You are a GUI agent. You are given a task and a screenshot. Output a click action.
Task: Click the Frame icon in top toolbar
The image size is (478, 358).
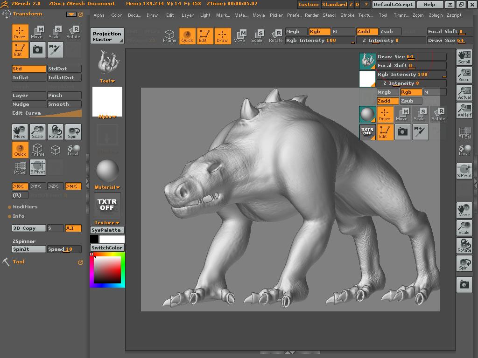[169, 36]
